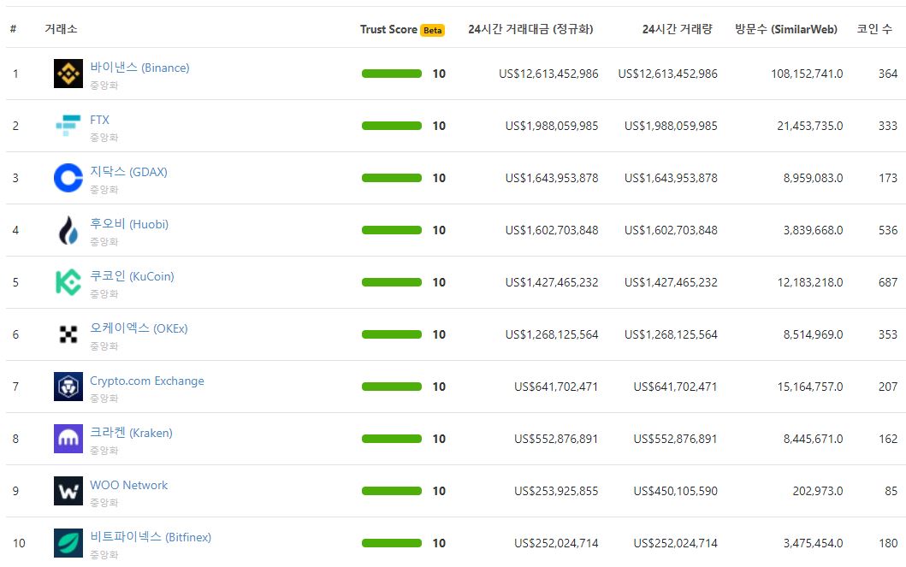Click Binance visits value 108,152,741.0
The height and width of the screenshot is (567, 906).
(x=807, y=74)
